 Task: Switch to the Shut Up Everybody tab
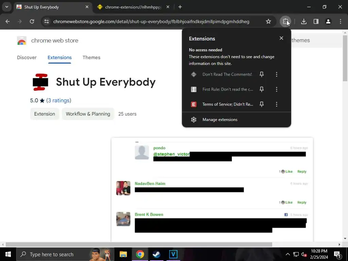(53, 7)
